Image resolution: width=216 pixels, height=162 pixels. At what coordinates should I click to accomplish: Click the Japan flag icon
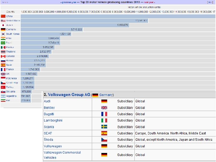click(3, 25)
